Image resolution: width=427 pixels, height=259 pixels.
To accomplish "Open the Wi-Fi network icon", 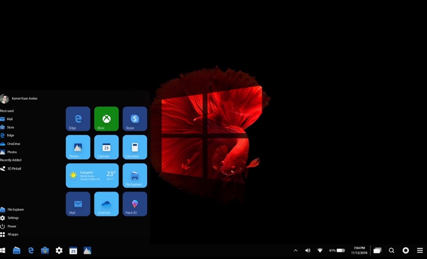I will [x=320, y=251].
